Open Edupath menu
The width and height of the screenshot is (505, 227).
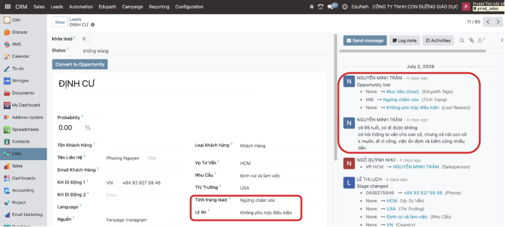click(x=107, y=7)
